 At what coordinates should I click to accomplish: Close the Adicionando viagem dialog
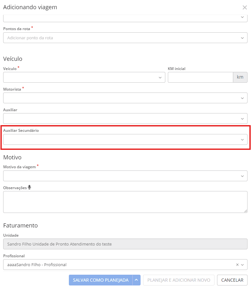(x=245, y=8)
